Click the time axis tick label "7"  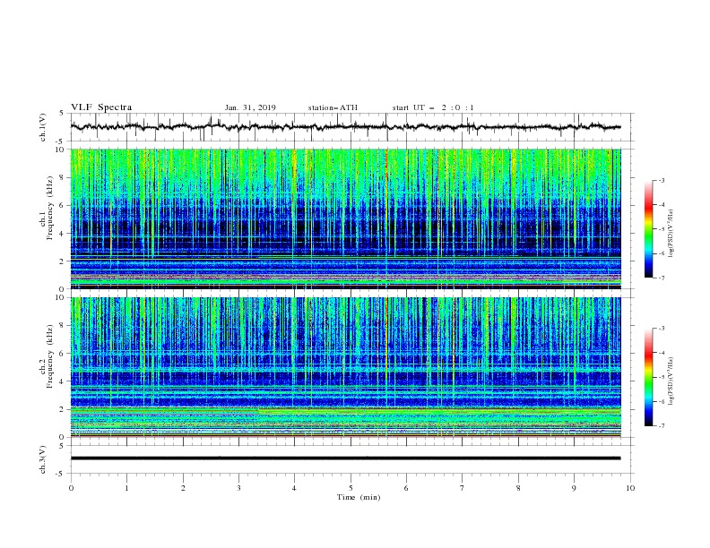coord(463,488)
